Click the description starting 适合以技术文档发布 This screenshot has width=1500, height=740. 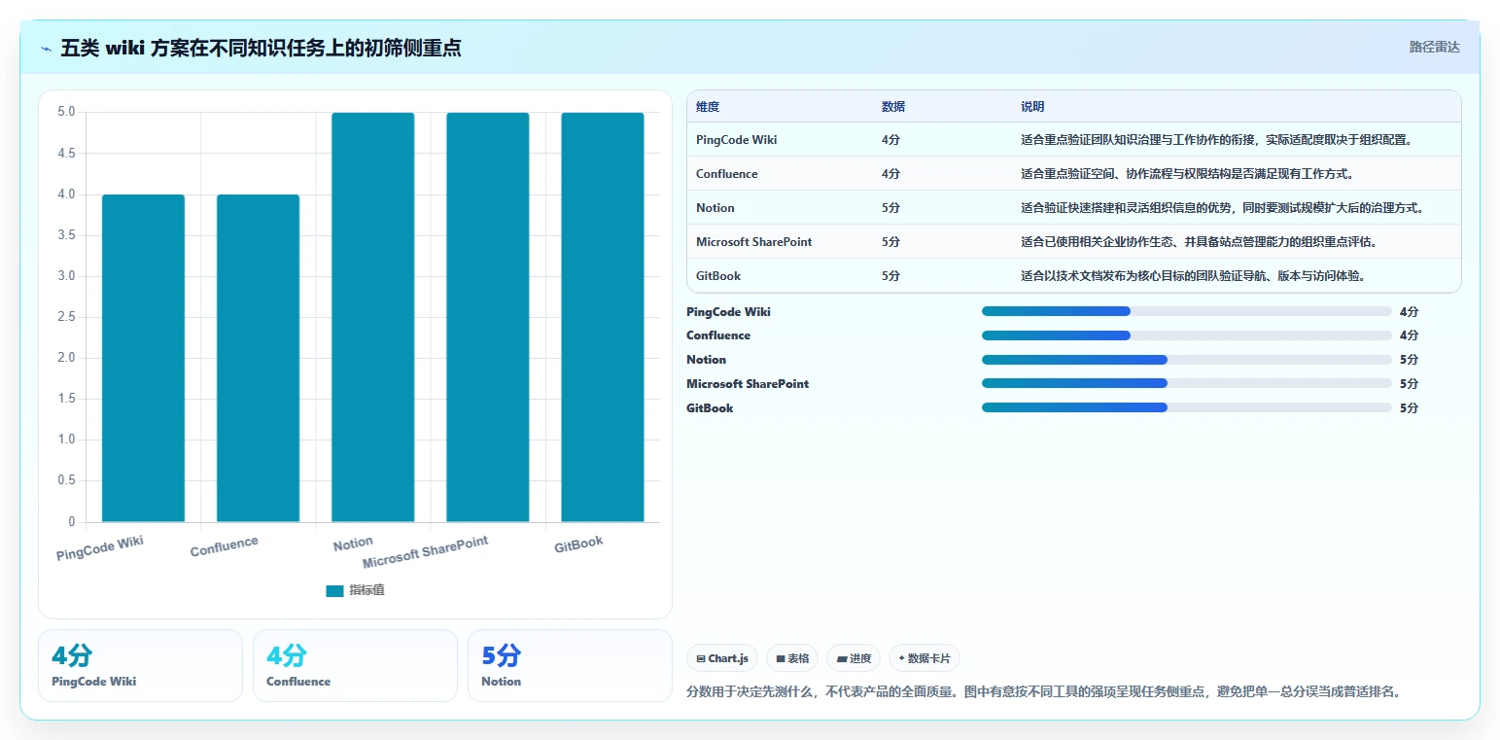pyautogui.click(x=1194, y=276)
